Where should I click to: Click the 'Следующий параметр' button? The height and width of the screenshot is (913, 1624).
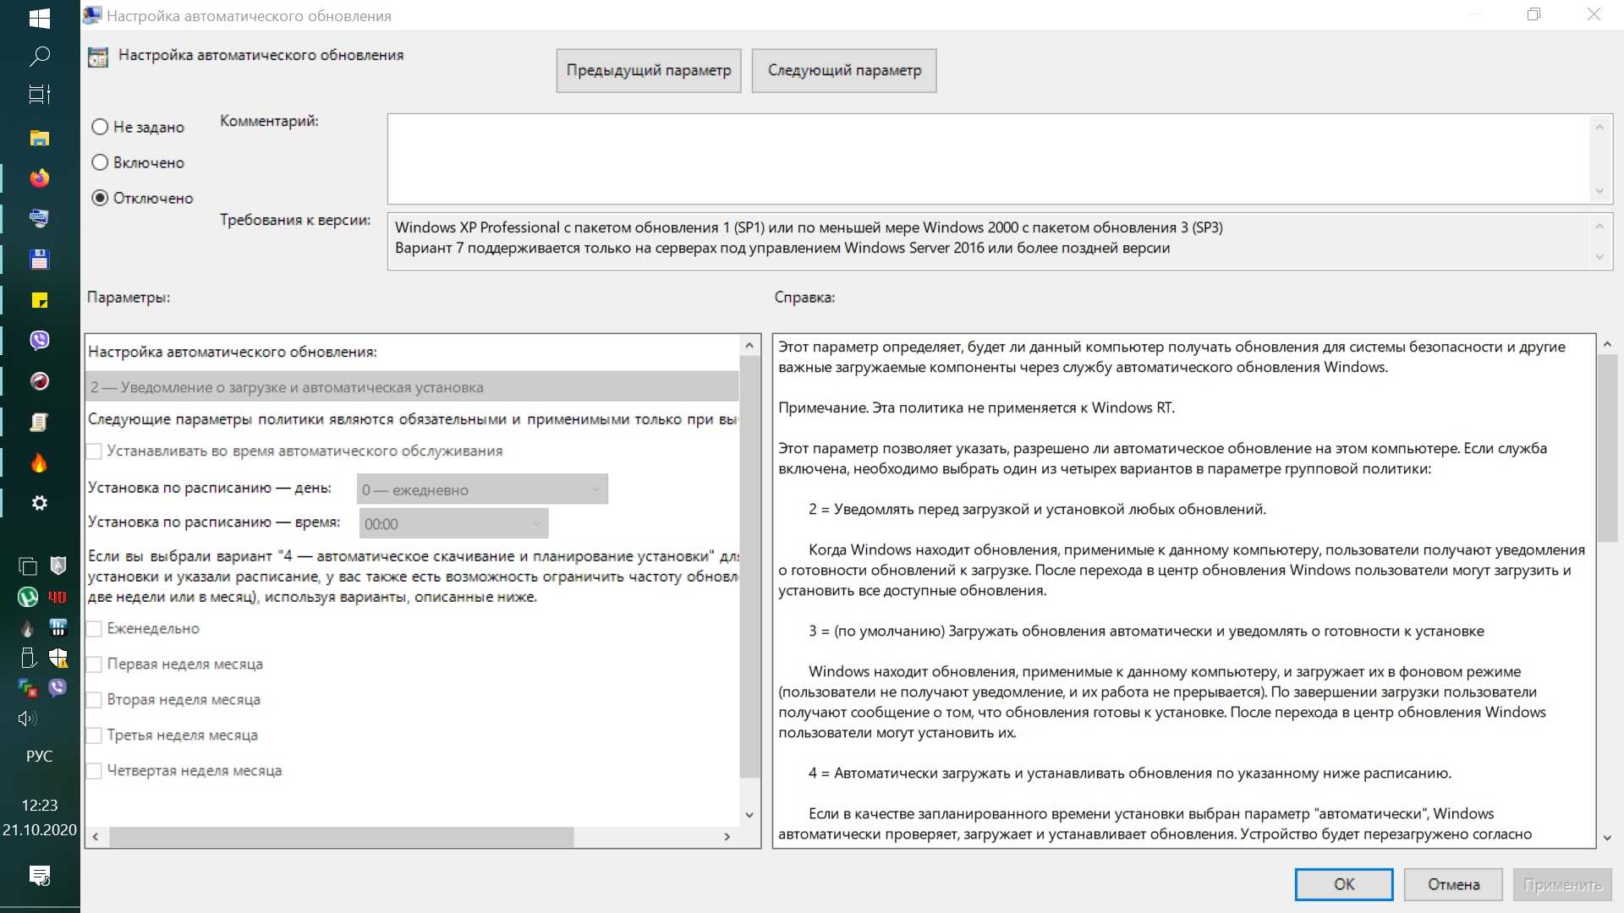point(843,70)
